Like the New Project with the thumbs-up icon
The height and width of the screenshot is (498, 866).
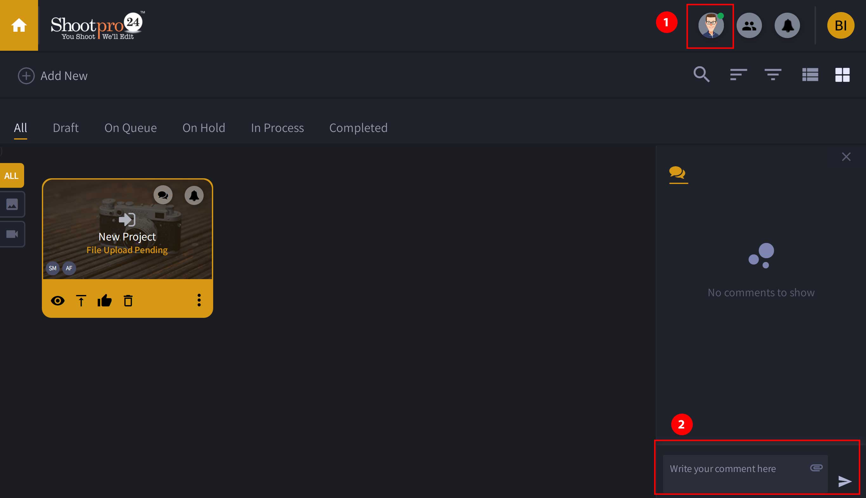[105, 301]
